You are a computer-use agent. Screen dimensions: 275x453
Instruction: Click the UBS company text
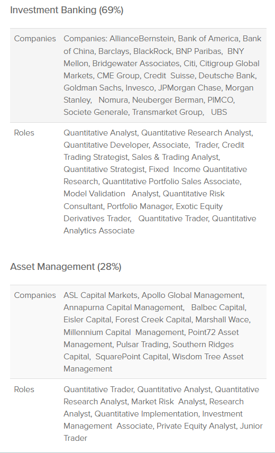point(219,112)
